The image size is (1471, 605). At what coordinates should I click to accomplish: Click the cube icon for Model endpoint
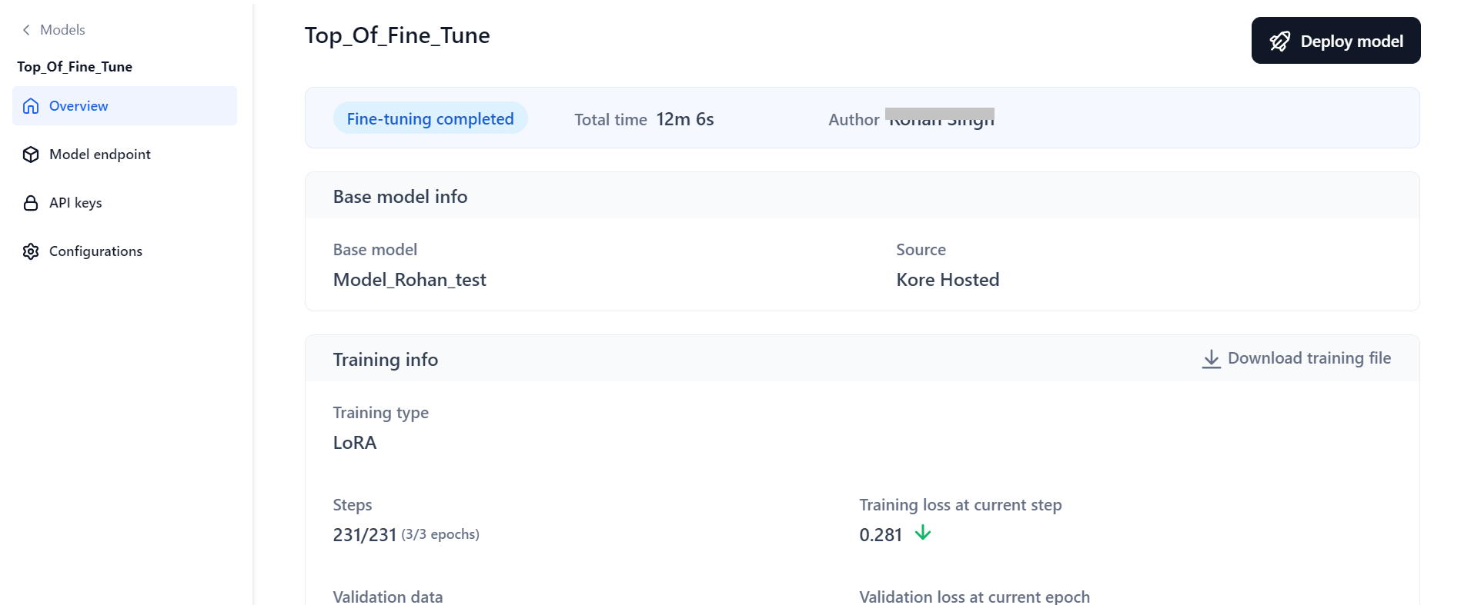(31, 155)
